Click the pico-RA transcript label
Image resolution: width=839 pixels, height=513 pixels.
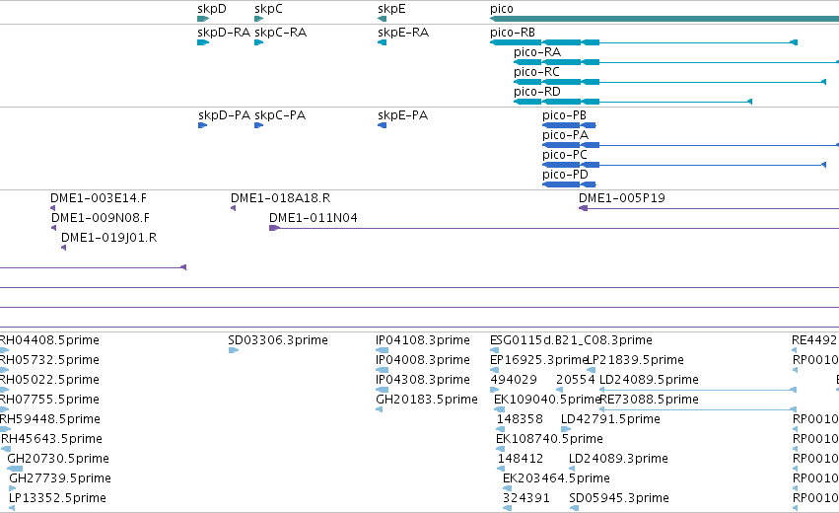(537, 52)
